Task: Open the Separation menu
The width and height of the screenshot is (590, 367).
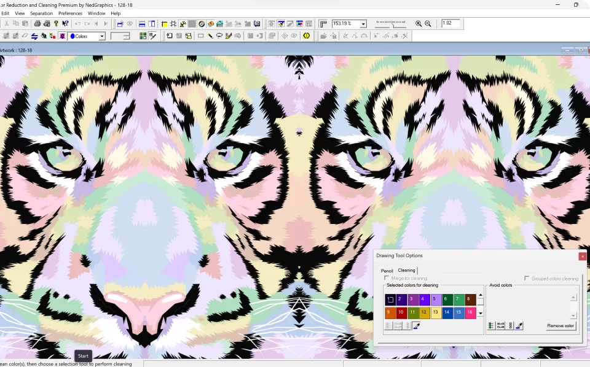Action: (42, 13)
